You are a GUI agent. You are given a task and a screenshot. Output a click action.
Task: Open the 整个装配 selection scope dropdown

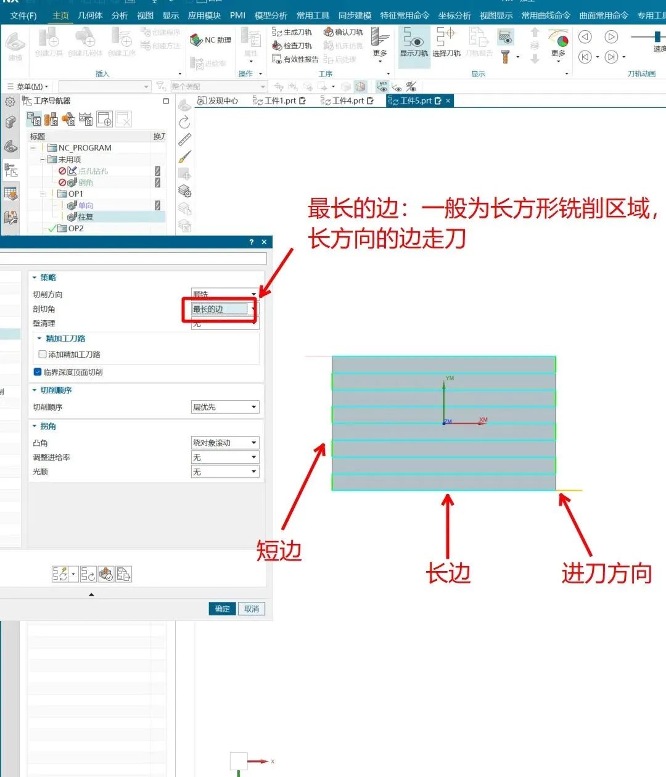pos(219,86)
